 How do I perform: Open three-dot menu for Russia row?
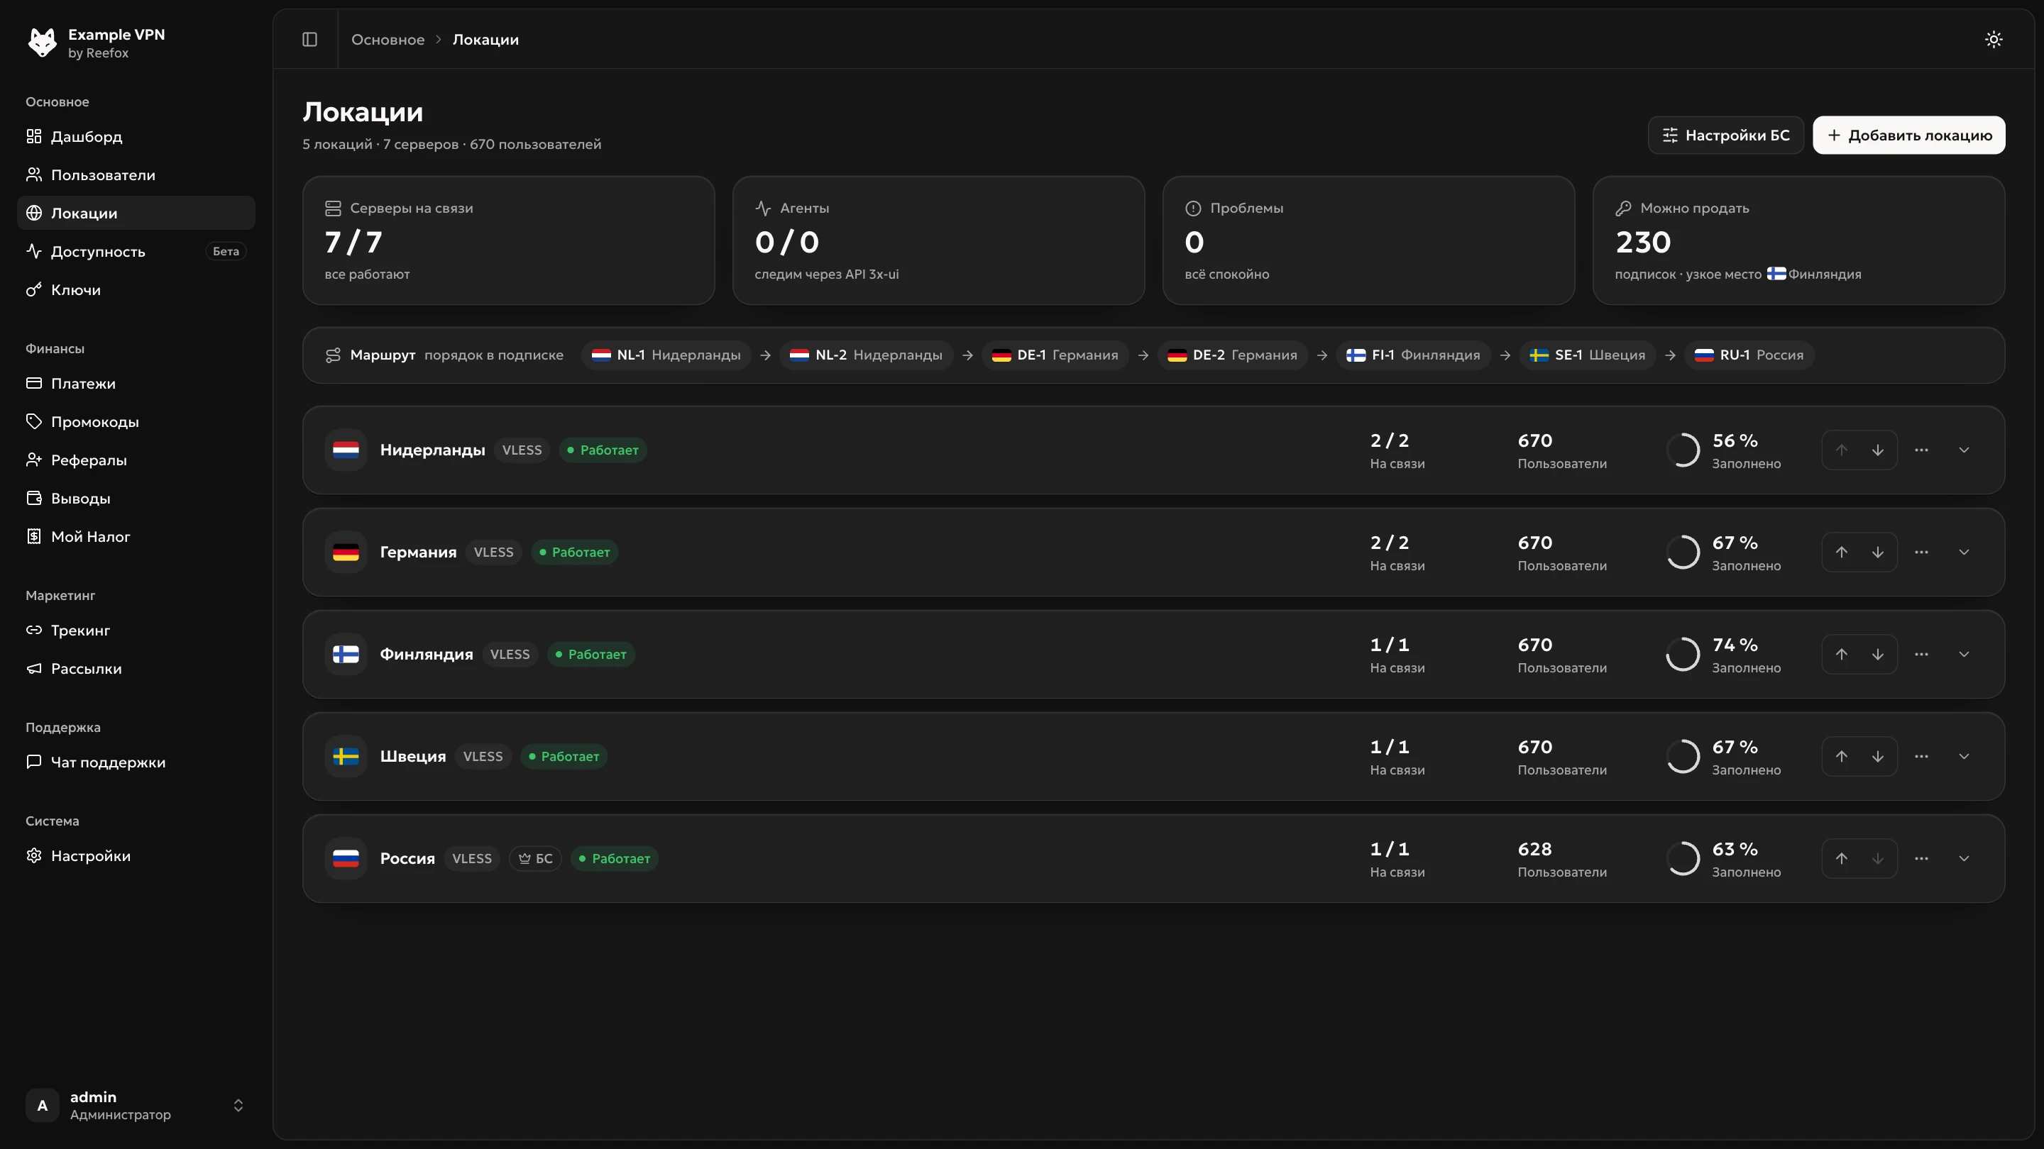[x=1921, y=858]
